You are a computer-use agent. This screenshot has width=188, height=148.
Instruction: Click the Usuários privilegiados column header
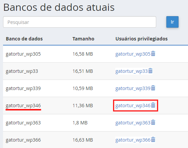pos(141,39)
